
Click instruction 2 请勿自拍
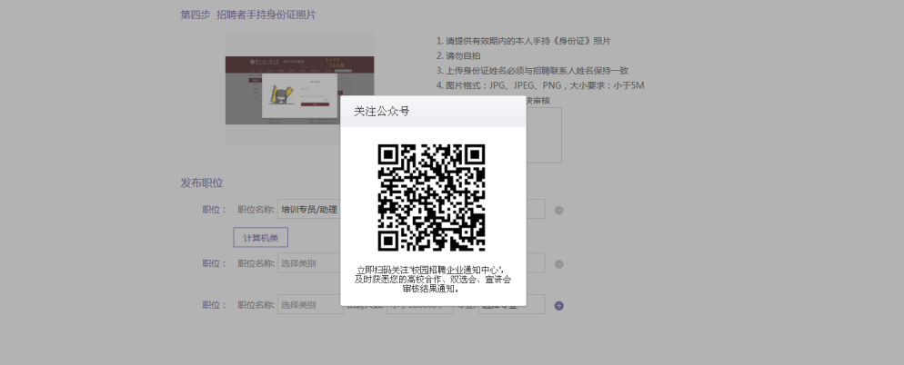click(458, 56)
